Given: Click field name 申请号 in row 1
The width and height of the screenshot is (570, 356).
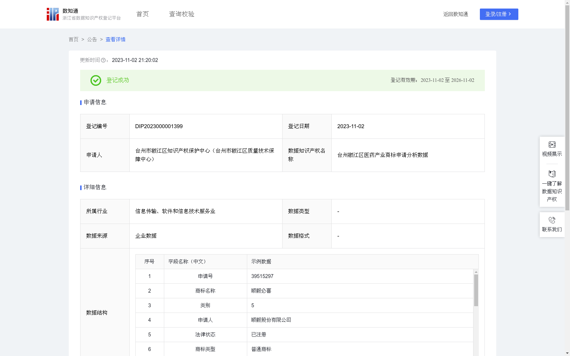Looking at the screenshot, I should click(206, 276).
